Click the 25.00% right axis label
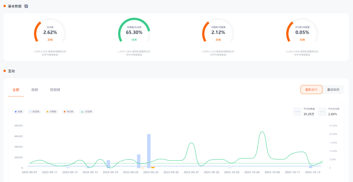This screenshot has height=182, width=353. [x=333, y=126]
